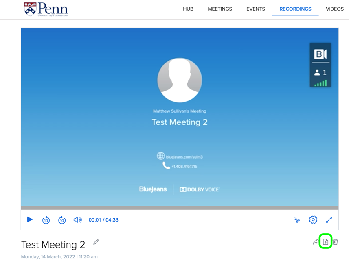
Task: Skip forward 10 seconds in recording
Action: coord(62,220)
